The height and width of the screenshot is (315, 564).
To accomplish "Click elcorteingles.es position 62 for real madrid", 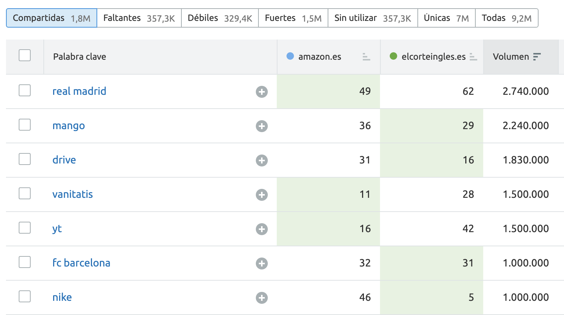I will [468, 91].
